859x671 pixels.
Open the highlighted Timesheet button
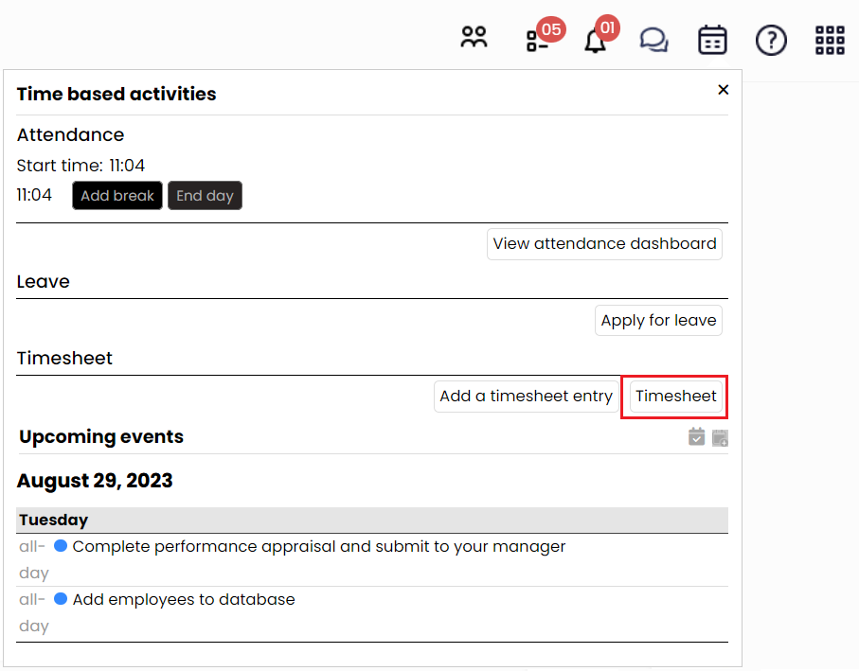tap(674, 396)
